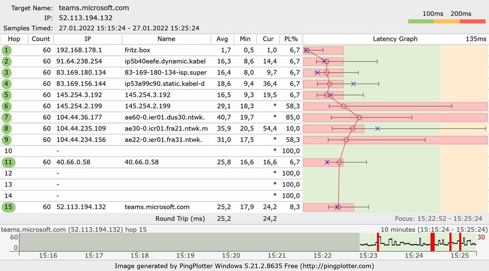The image size is (489, 271).
Task: Select Min value 17,9 for hop 15
Action: click(x=247, y=207)
